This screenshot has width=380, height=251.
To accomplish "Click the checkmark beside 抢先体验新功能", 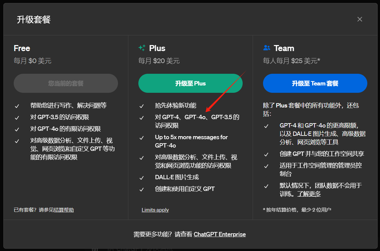I will coord(141,106).
